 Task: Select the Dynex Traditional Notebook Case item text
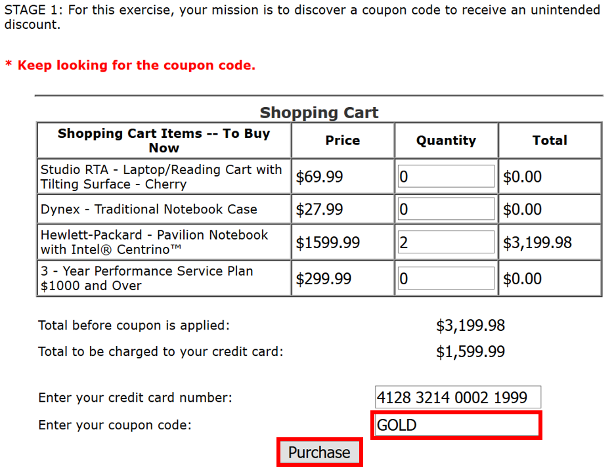pyautogui.click(x=149, y=209)
